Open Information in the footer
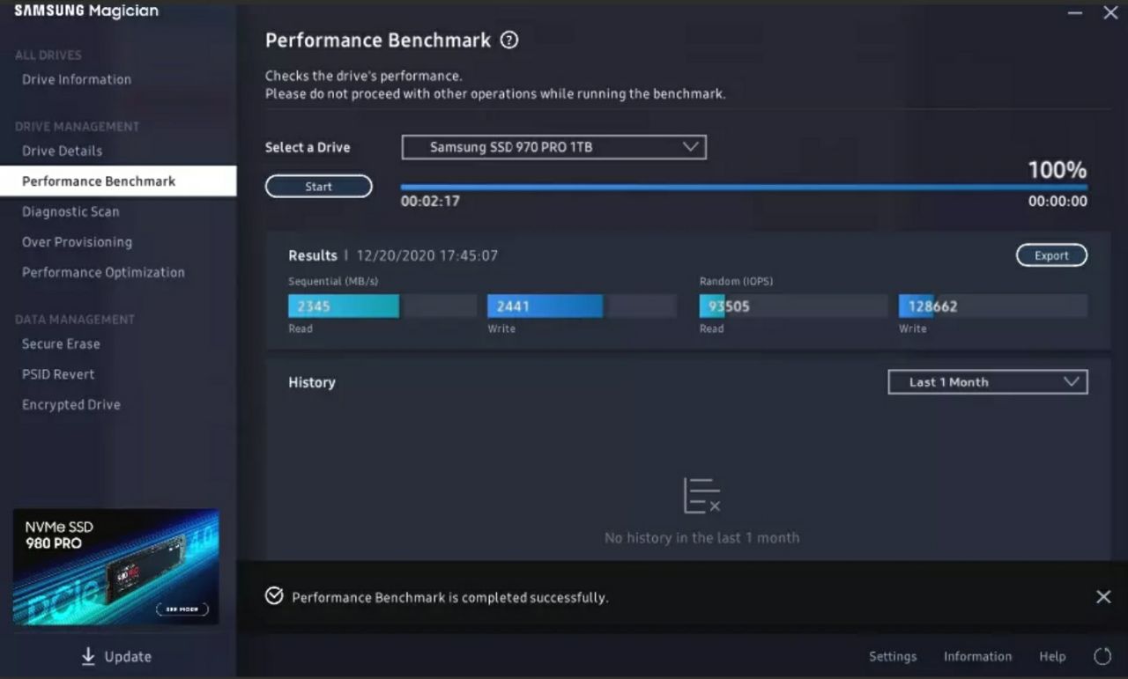Viewport: 1128px width, 679px height. point(977,656)
